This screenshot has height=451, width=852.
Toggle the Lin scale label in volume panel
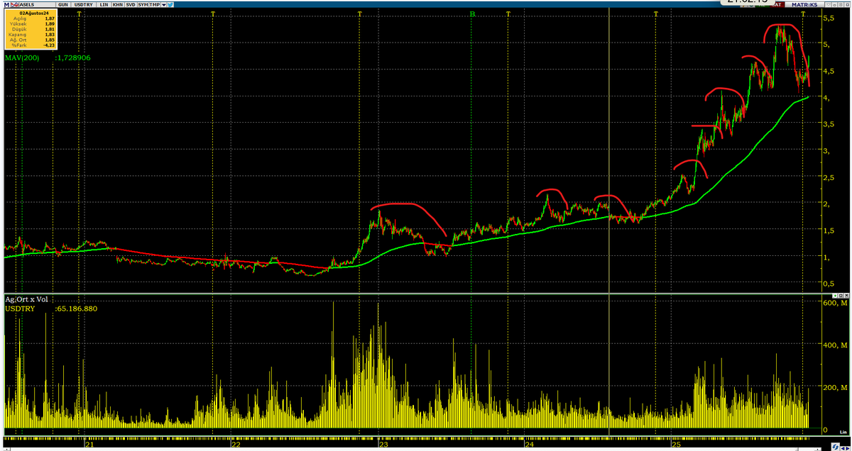[x=843, y=432]
